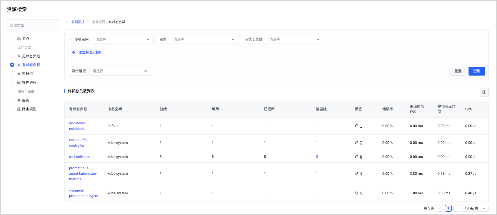Image resolution: width=497 pixels, height=215 pixels.
Task: Open the 命名空间 dropdown
Action: tap(123, 39)
